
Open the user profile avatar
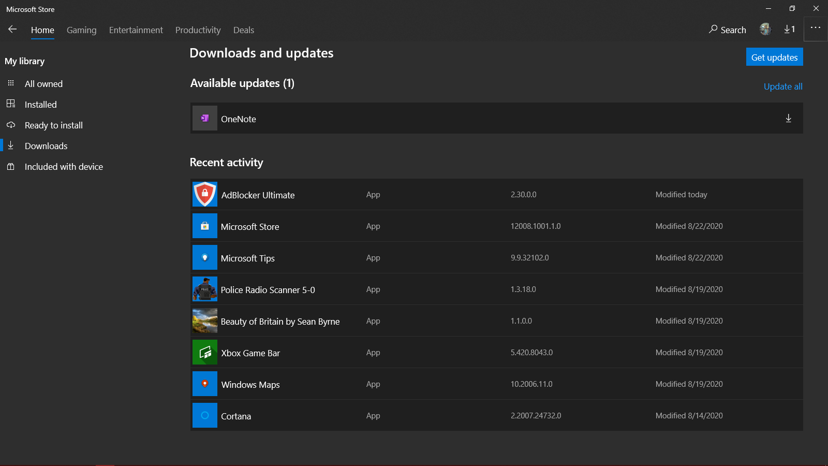[765, 30]
